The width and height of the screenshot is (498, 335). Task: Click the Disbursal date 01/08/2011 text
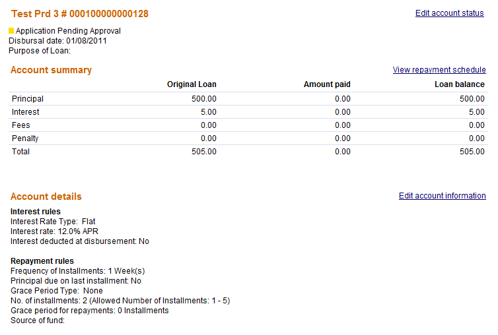(x=57, y=41)
